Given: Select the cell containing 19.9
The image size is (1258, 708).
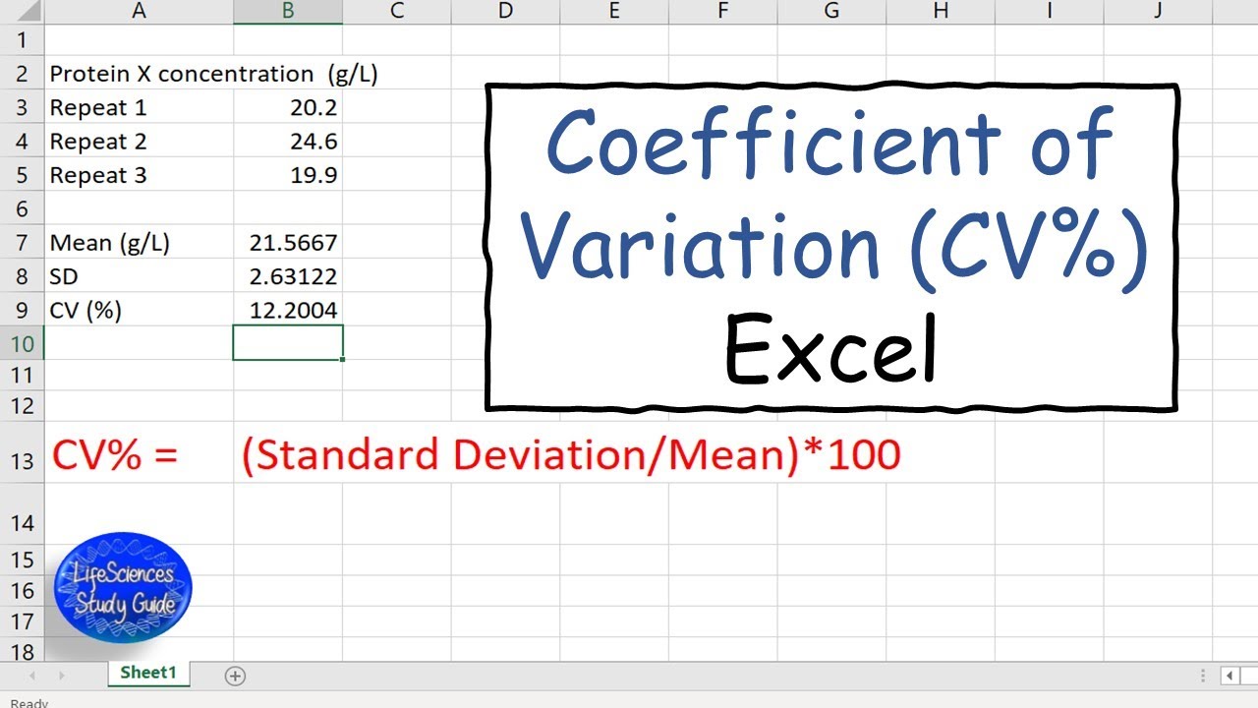Looking at the screenshot, I should (x=288, y=175).
